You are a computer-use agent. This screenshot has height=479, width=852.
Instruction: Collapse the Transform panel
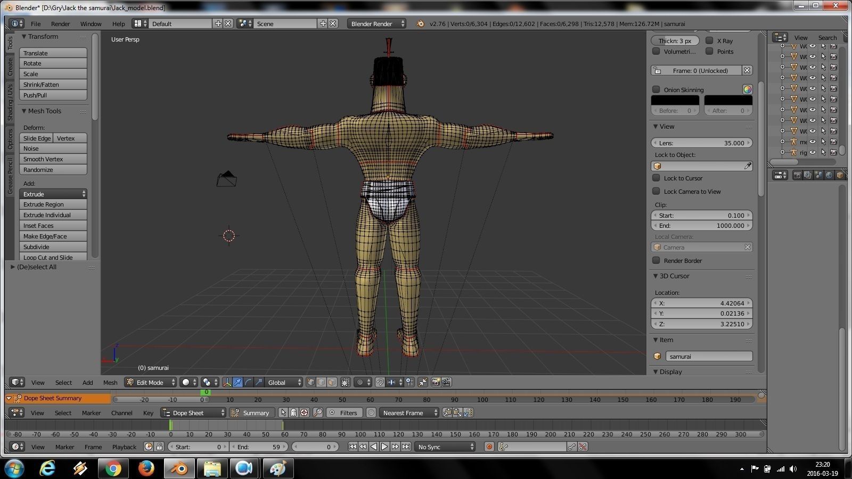point(23,37)
